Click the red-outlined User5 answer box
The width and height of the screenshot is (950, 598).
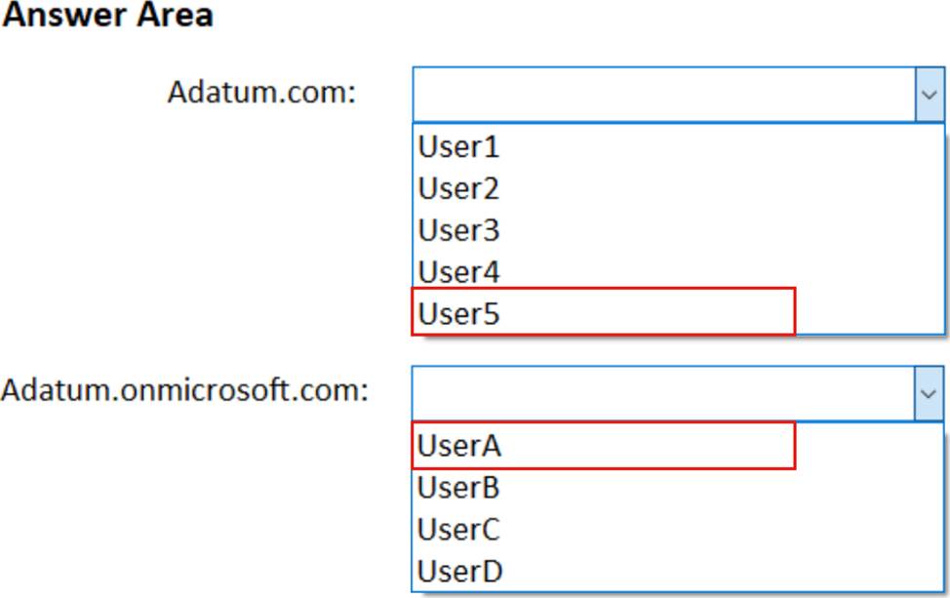pyautogui.click(x=603, y=312)
